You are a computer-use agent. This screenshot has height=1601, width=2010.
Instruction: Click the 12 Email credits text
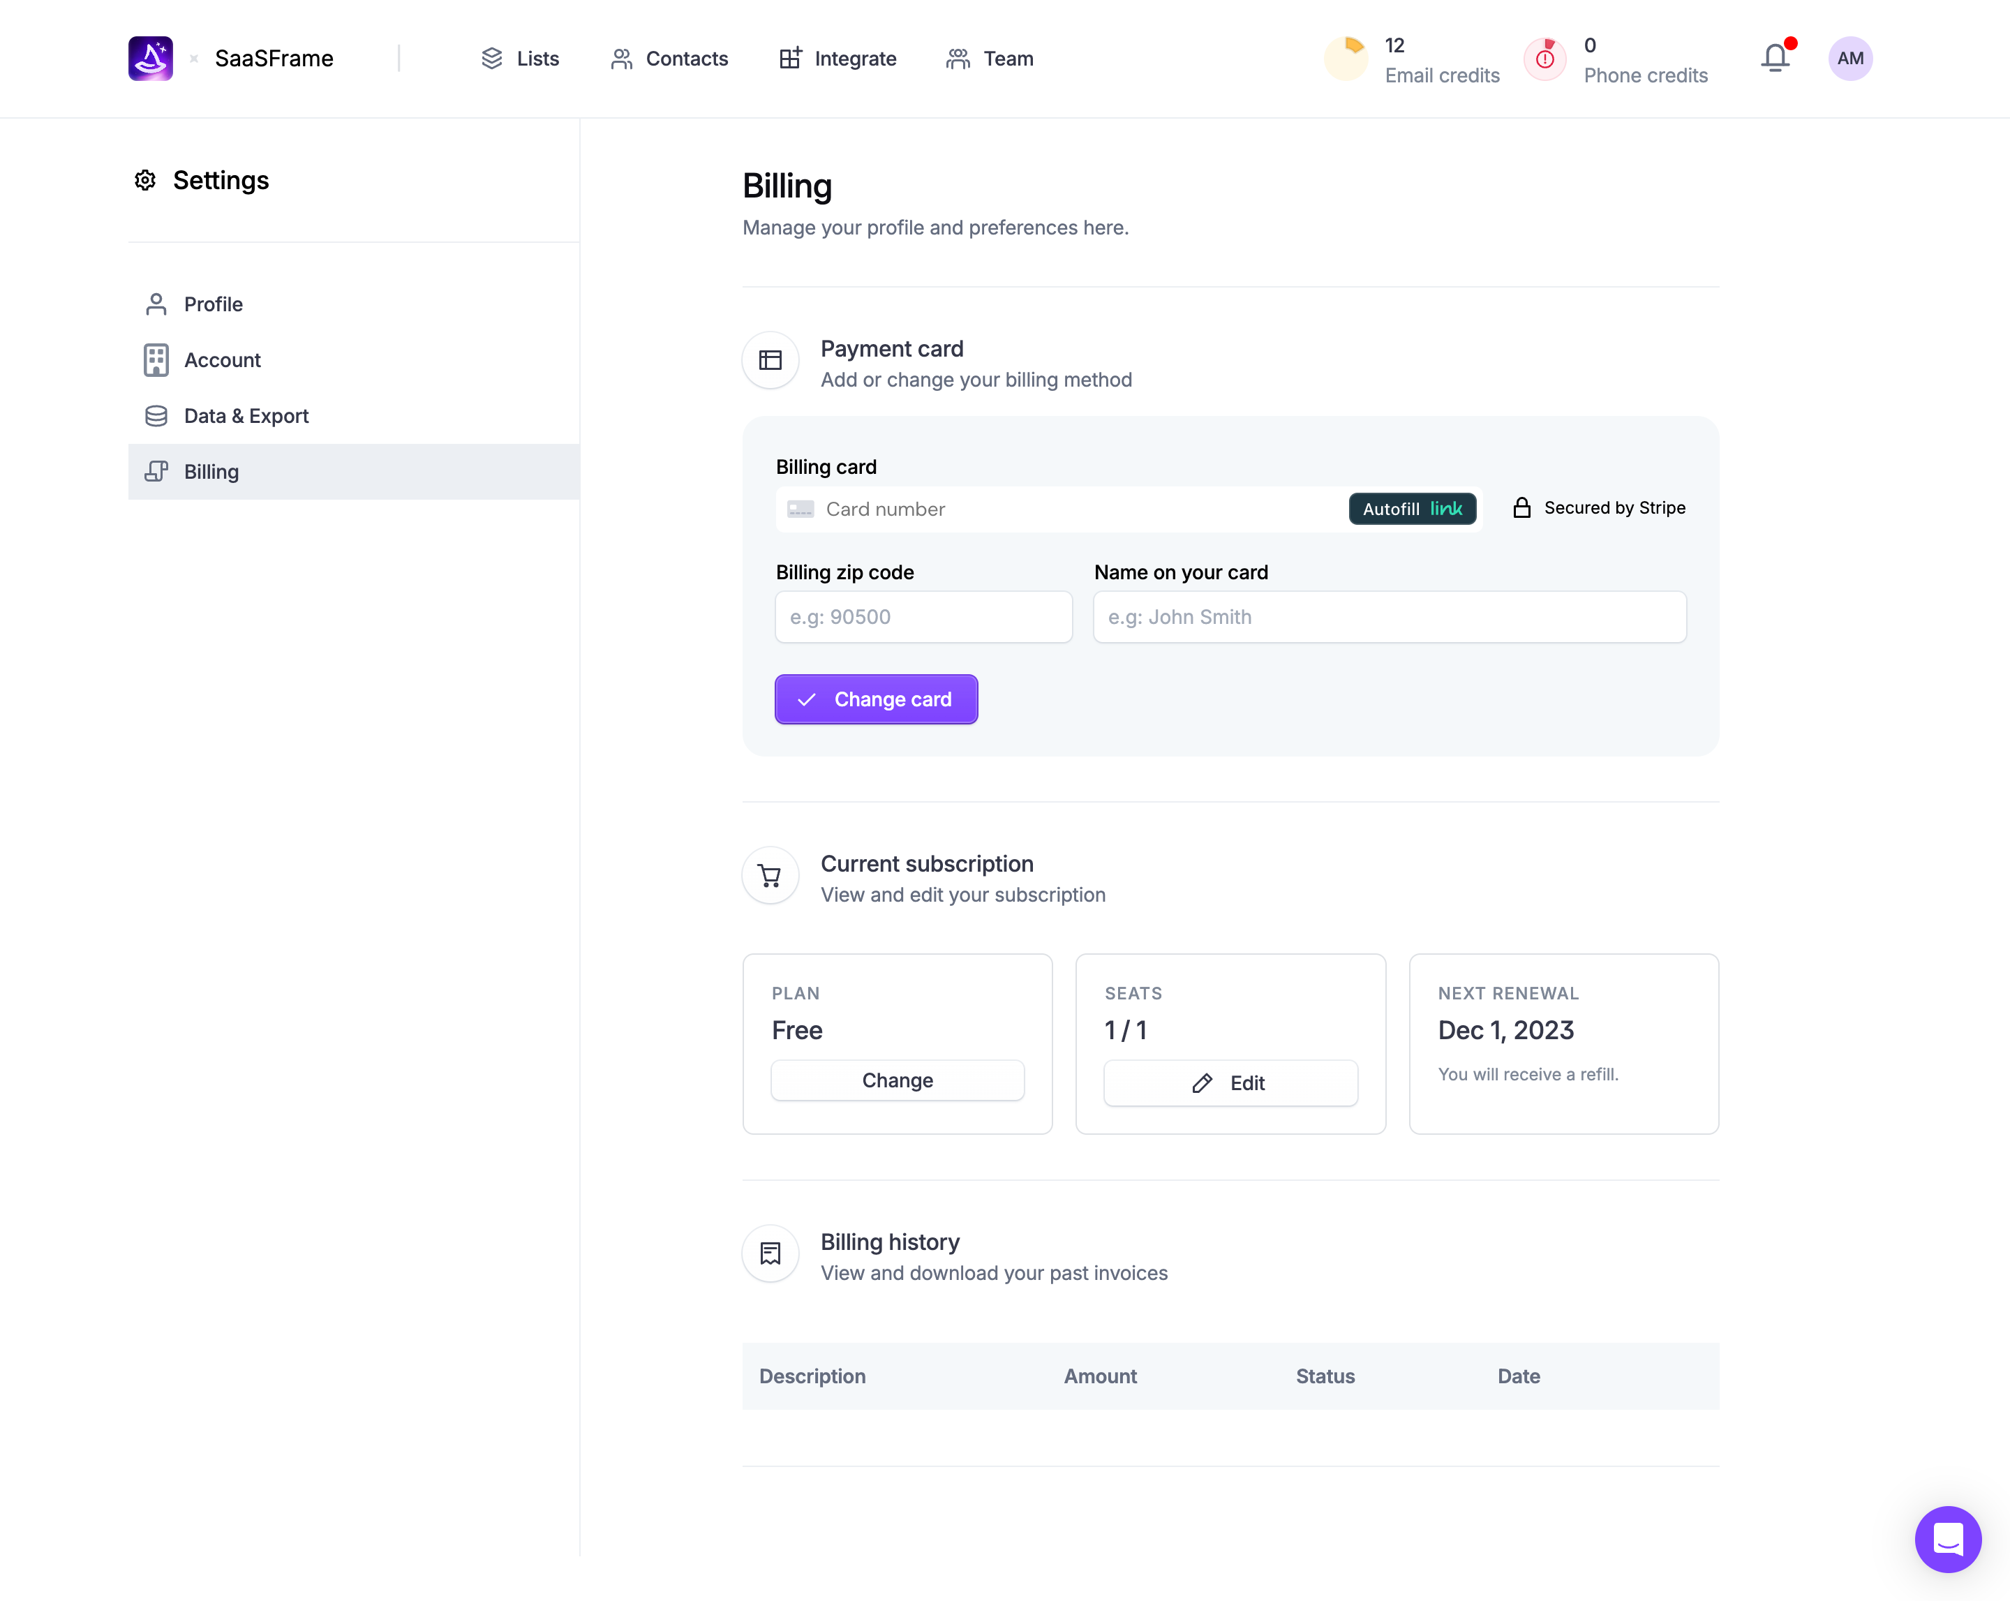coord(1442,61)
